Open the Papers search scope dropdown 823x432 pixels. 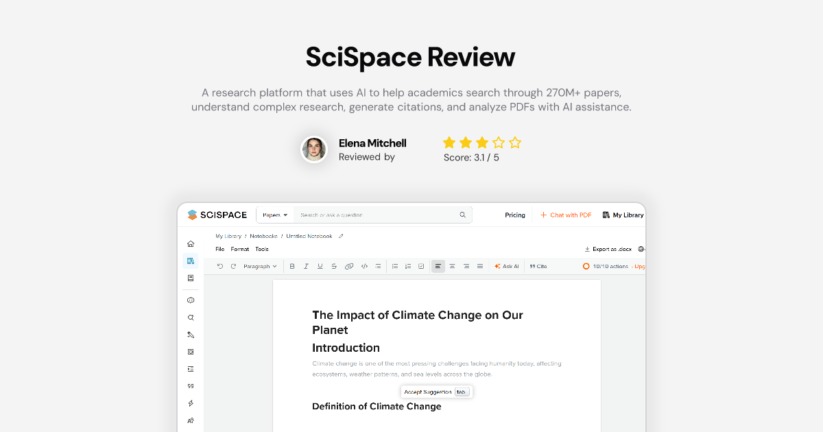[274, 215]
